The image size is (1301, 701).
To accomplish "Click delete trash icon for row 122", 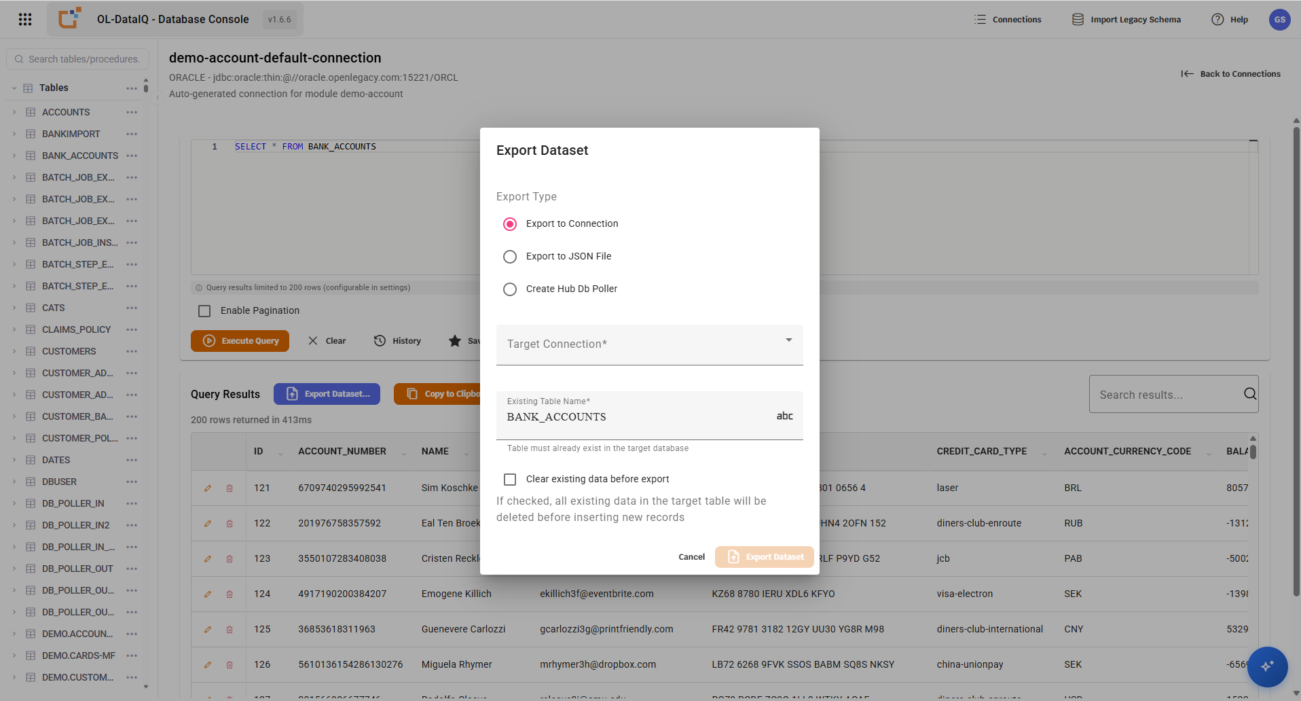I will point(230,524).
